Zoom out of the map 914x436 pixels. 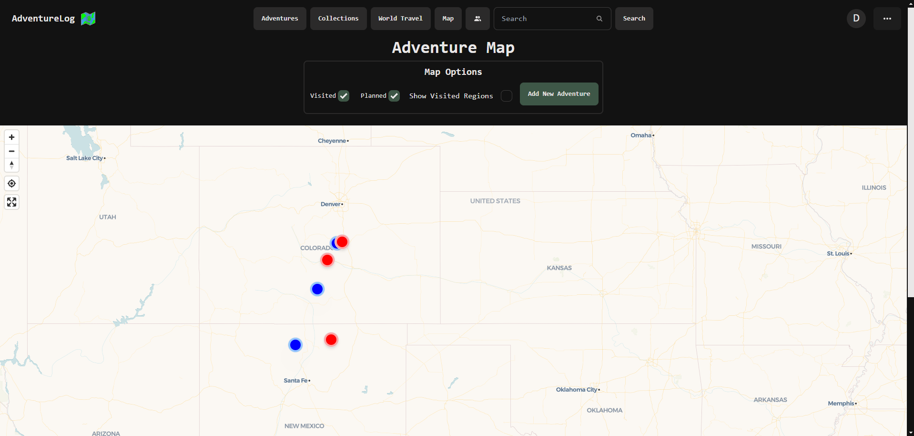click(11, 151)
